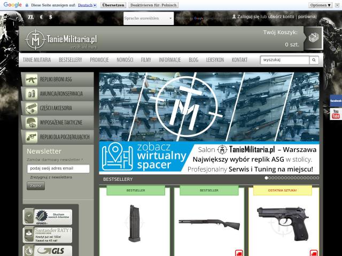This screenshot has width=342, height=256.
Task: Open the Blog menu item
Action: tap(193, 60)
